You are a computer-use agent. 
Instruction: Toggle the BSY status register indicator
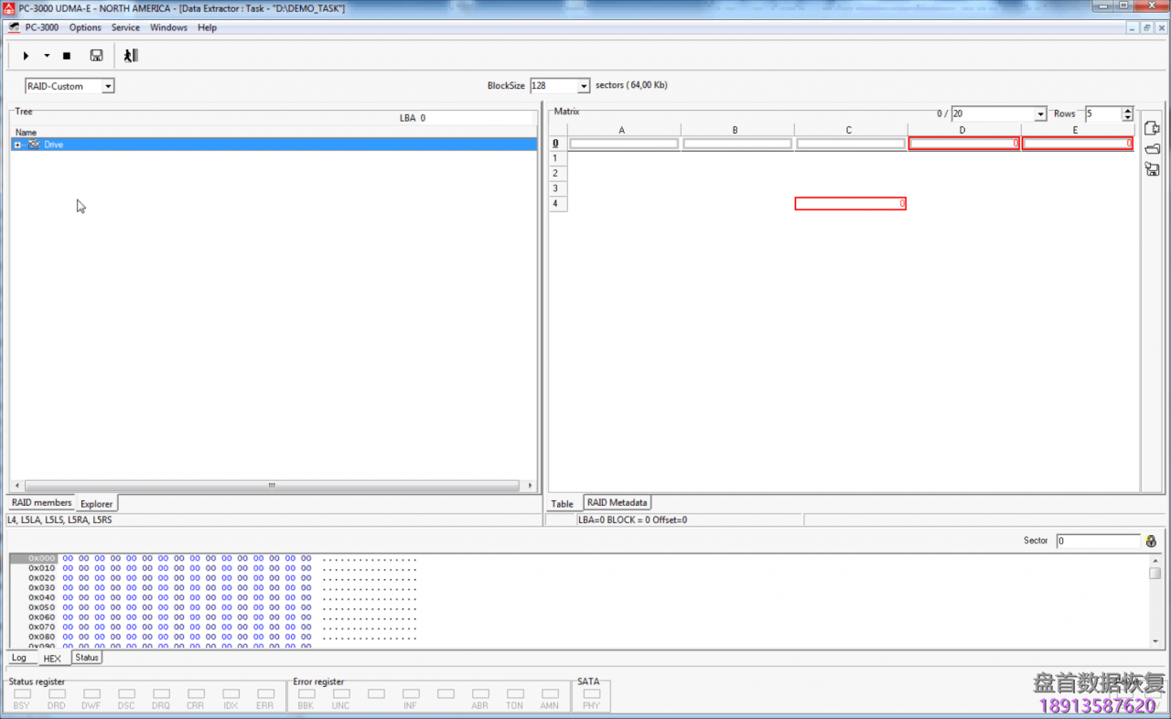pos(21,694)
